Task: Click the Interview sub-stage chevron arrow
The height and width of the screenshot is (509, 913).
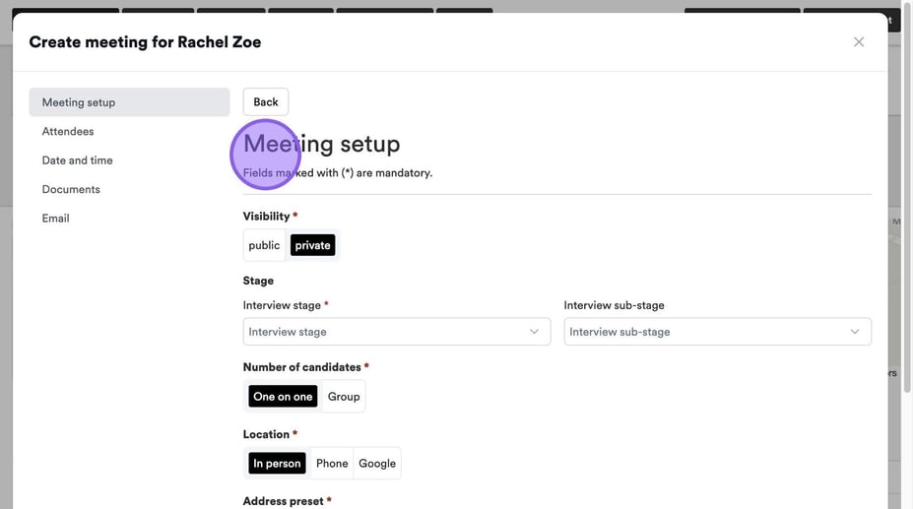Action: coord(855,332)
